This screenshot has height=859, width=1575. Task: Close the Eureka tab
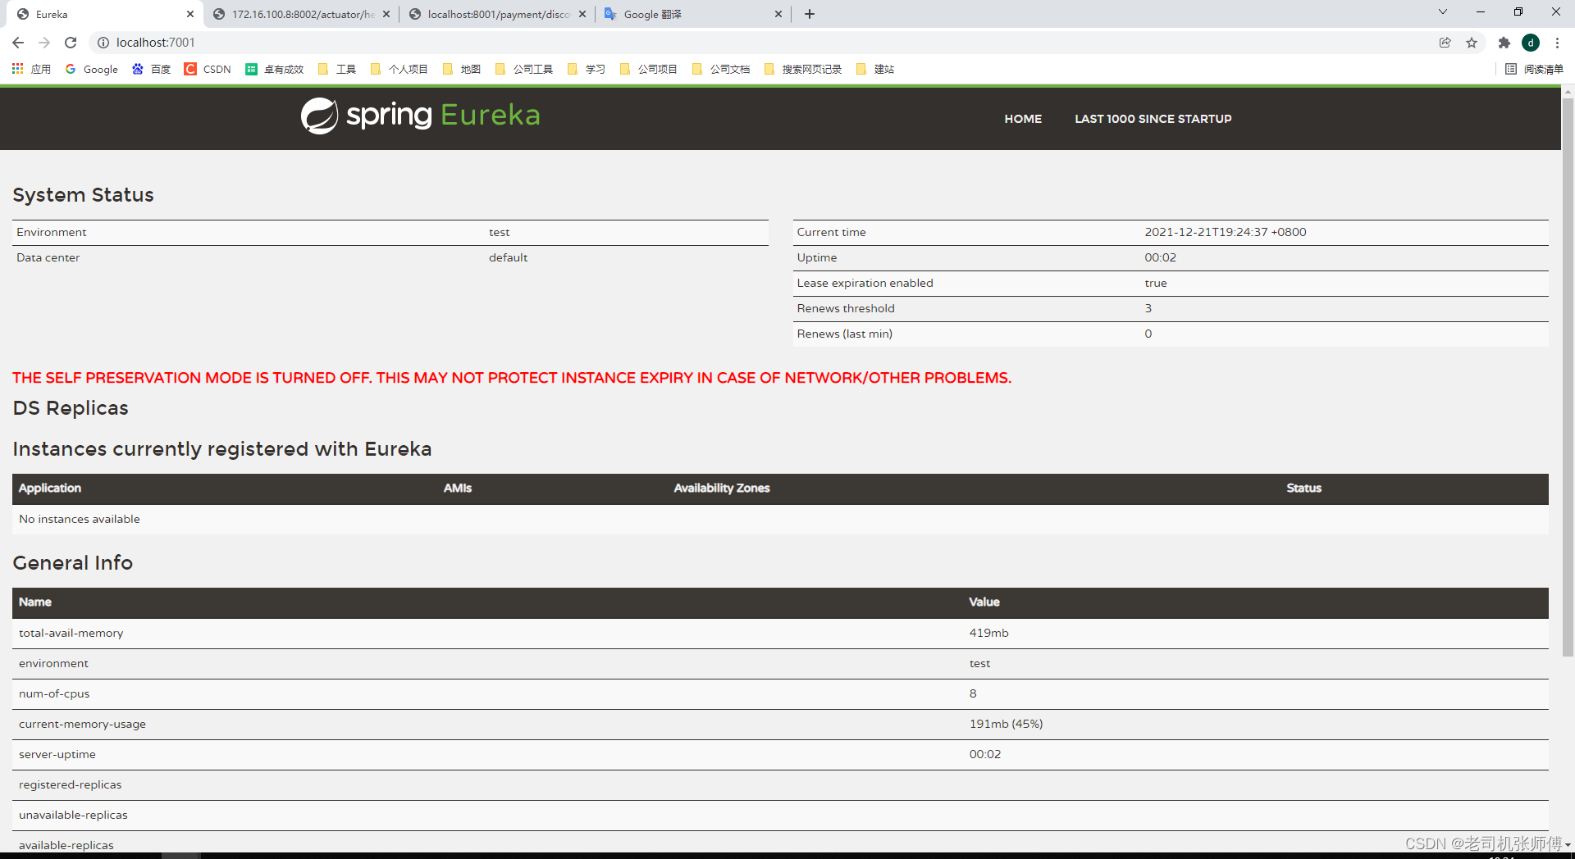190,14
